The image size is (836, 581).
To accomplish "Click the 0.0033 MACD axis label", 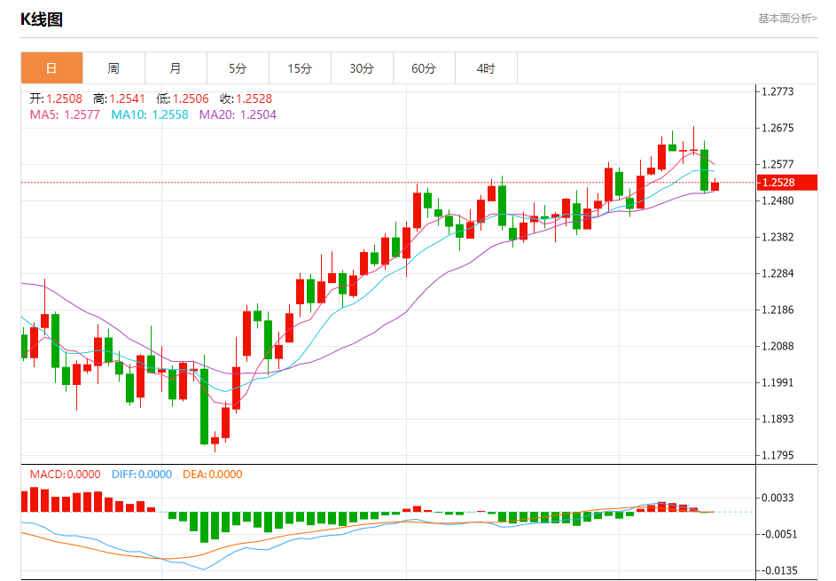I will coord(777,498).
